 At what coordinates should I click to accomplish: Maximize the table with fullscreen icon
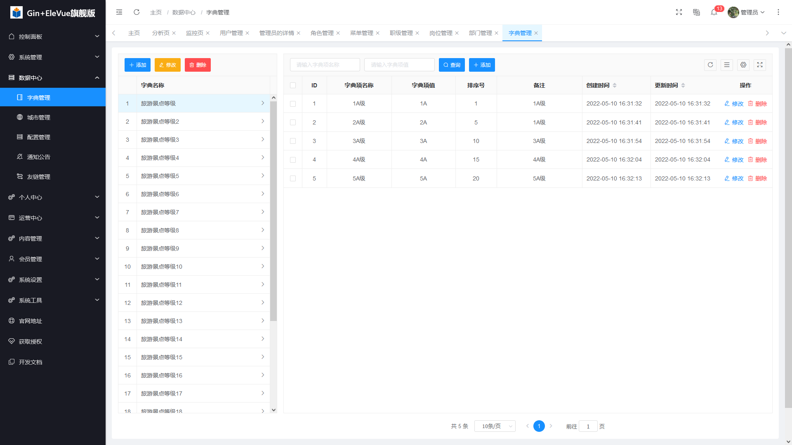pos(760,65)
